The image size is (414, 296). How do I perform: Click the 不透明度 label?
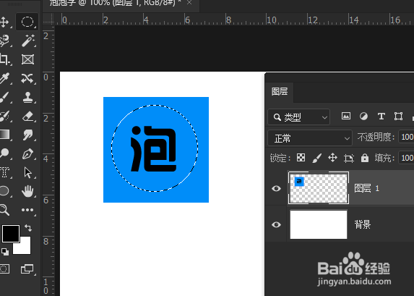[376, 137]
